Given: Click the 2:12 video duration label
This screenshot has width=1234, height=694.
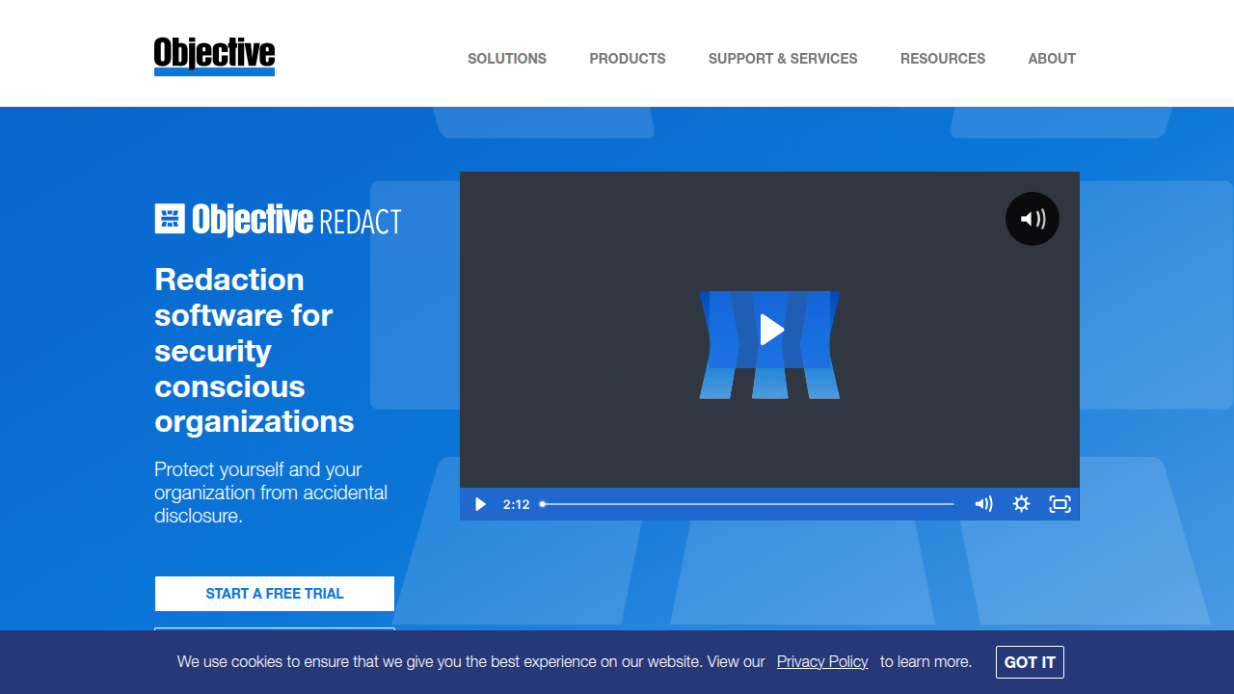Looking at the screenshot, I should pos(517,504).
